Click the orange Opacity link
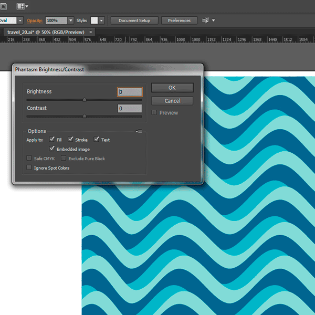This screenshot has width=315, height=315. (x=35, y=20)
